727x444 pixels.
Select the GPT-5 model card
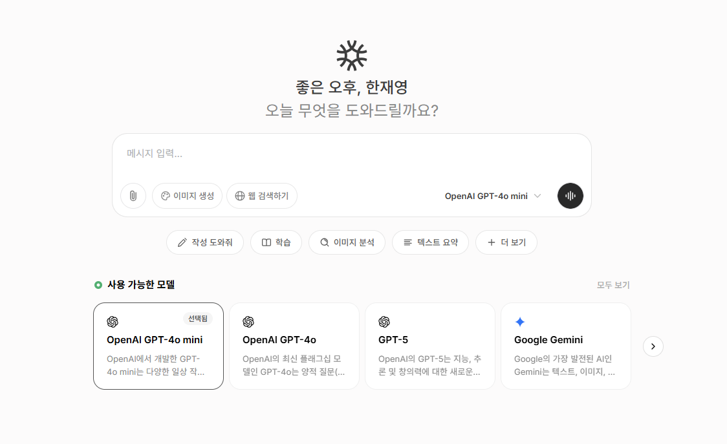click(430, 346)
